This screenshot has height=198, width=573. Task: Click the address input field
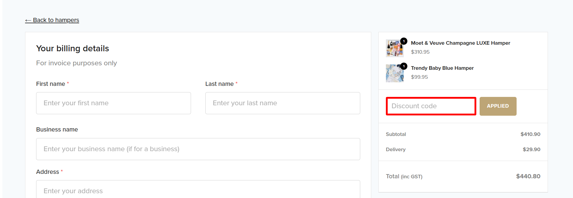pyautogui.click(x=198, y=190)
